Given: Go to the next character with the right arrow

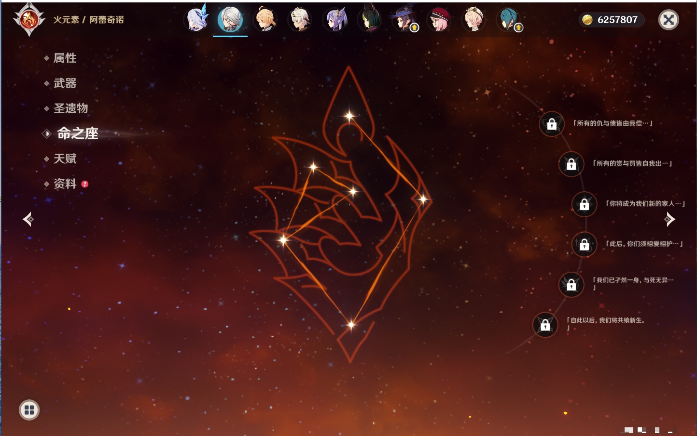Looking at the screenshot, I should tap(669, 219).
